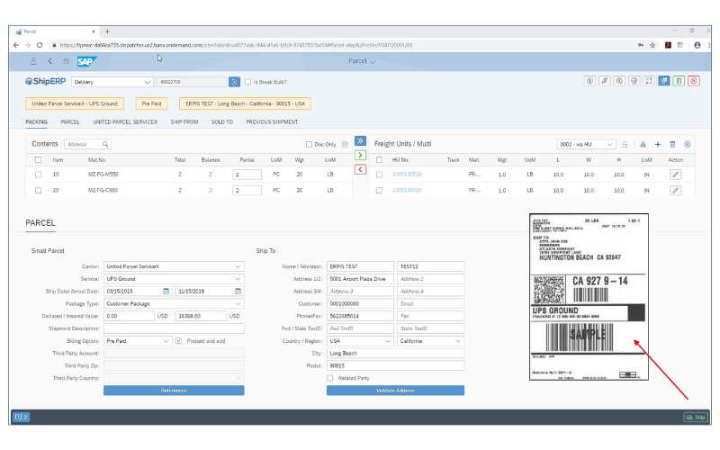720x450 pixels.
Task: Check the 1000136528 handling unit checkbox
Action: point(379,175)
